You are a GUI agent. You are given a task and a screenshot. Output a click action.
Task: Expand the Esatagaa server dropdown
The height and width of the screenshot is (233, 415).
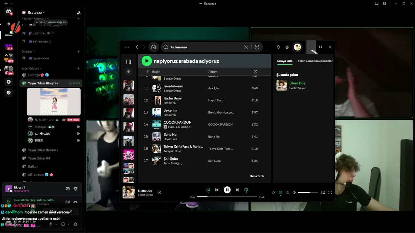36,12
